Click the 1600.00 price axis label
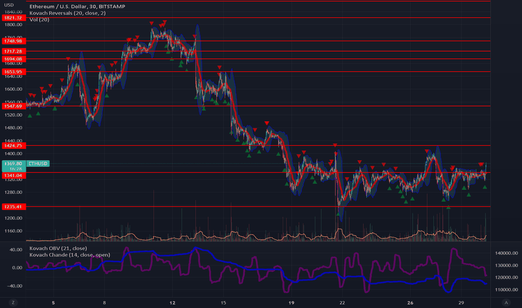This screenshot has width=522, height=308. click(13, 89)
